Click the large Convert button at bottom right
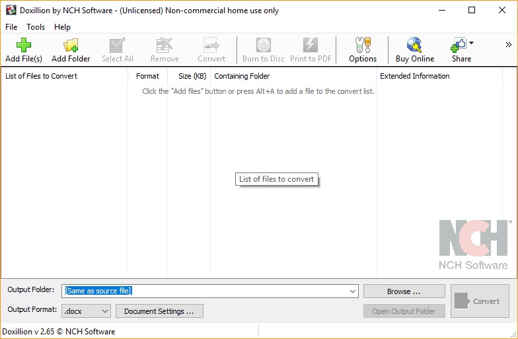Viewport: 518px width, 339px height. pos(480,301)
